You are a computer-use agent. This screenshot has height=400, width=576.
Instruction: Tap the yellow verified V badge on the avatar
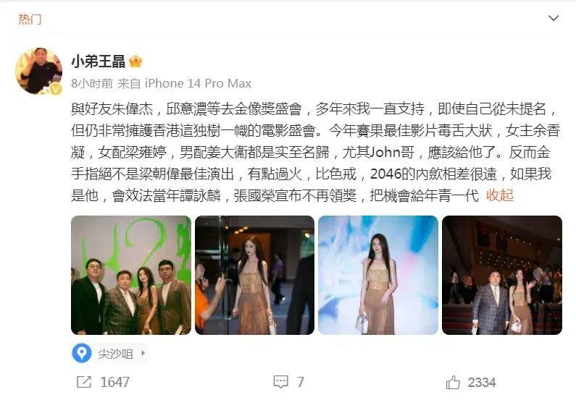56,88
